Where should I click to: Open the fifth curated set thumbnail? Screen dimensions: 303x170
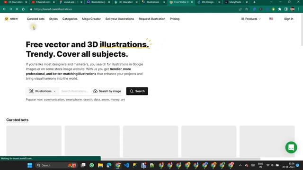click(267, 141)
